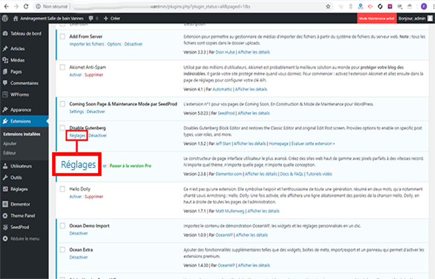
Task: Deactivate Coming Soon Page plugin
Action: point(96,112)
